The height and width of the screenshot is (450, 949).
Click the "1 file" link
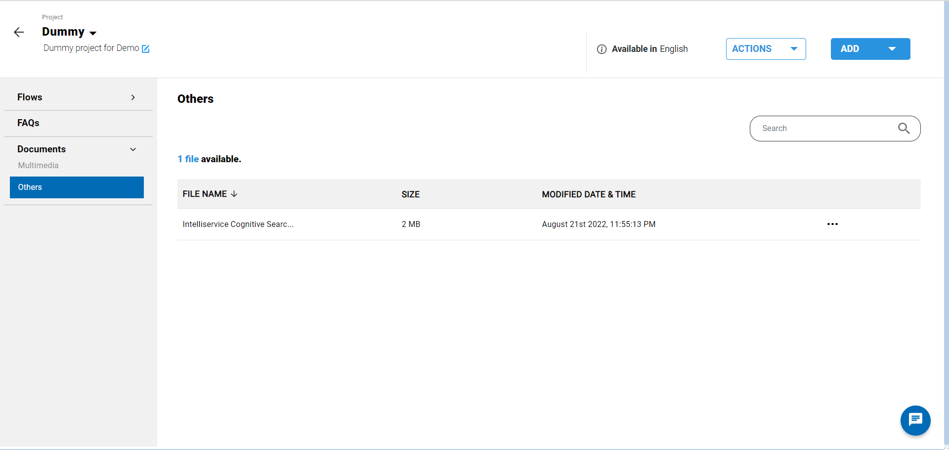click(188, 159)
